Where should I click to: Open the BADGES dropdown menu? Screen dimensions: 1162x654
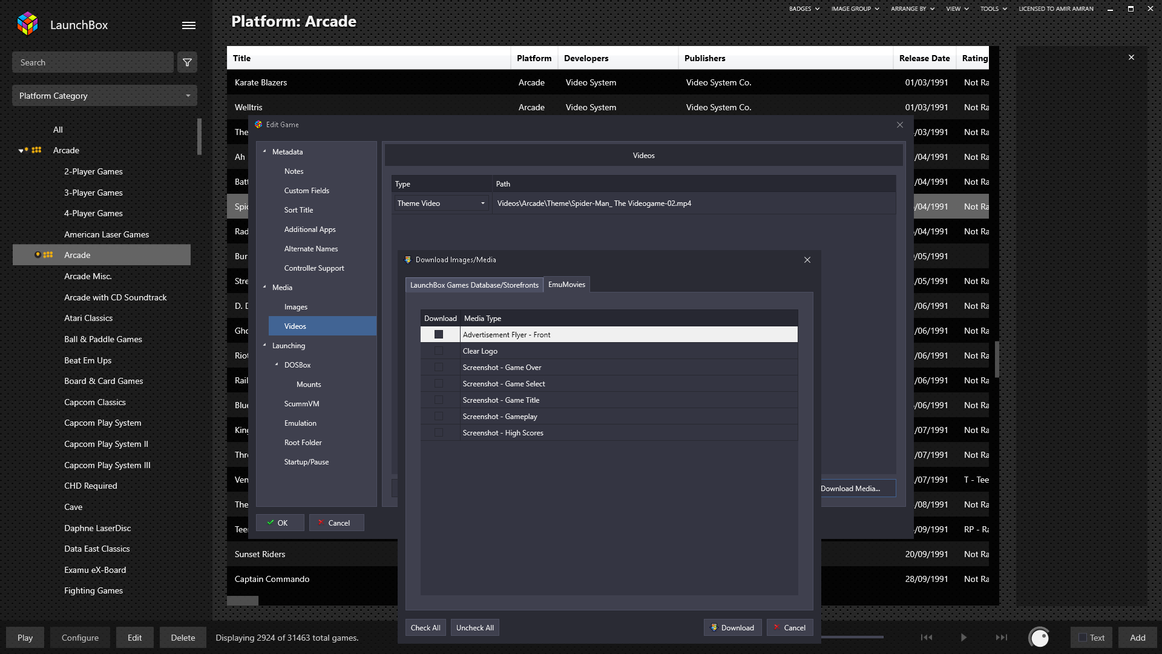(x=804, y=9)
